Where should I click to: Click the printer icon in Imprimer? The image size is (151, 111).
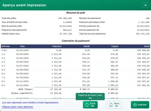coord(135,105)
